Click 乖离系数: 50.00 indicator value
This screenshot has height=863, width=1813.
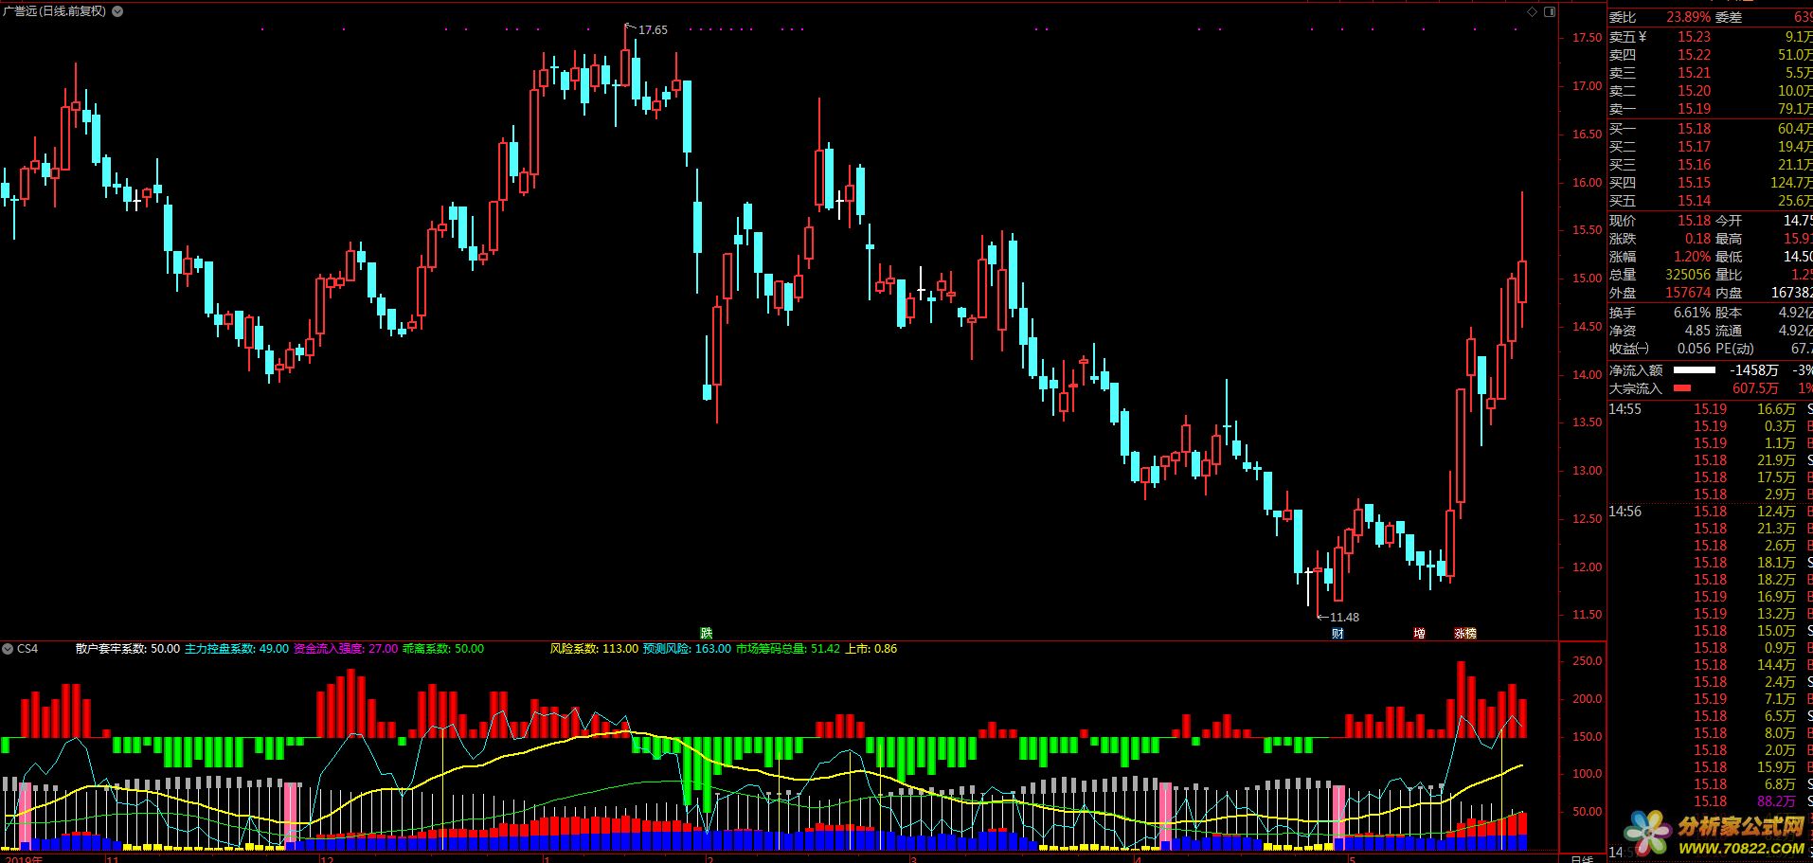(443, 649)
